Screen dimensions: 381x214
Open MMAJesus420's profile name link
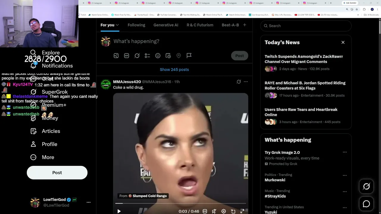click(x=127, y=82)
